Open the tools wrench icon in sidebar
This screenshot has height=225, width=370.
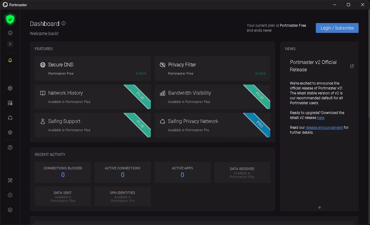click(10, 180)
